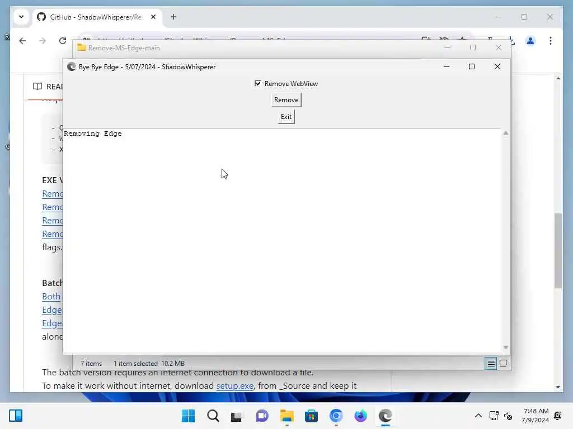Open taskbar Search
Screen dimensions: 573x429
pos(213,416)
